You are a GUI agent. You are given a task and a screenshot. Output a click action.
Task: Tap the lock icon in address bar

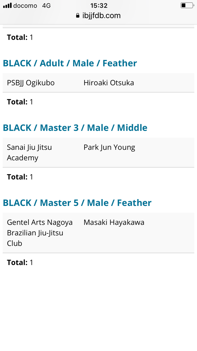coord(78,16)
